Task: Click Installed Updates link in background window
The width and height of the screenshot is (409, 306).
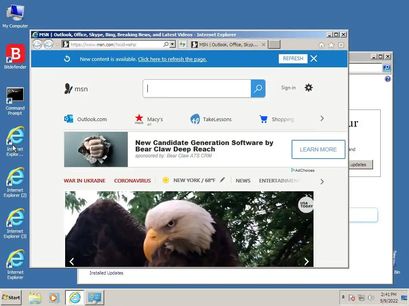Action: 106,273
